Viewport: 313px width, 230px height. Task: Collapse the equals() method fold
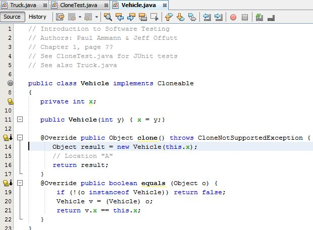tap(20, 183)
